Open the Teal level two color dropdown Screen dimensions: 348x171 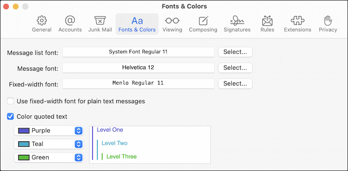[x=49, y=144]
